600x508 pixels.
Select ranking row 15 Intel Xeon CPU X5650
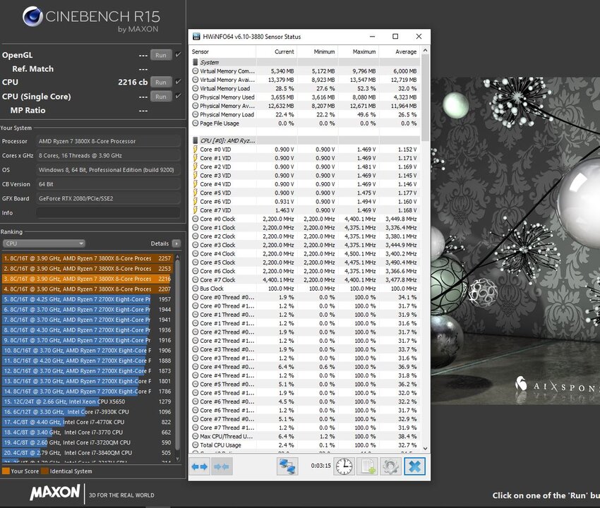pos(88,401)
